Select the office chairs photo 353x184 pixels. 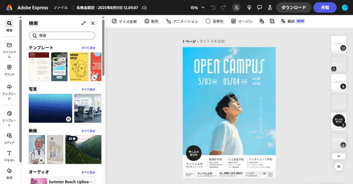click(88, 108)
